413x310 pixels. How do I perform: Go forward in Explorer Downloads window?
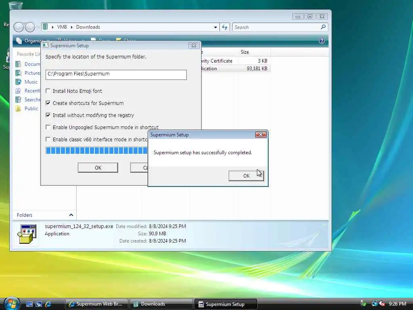(x=30, y=27)
